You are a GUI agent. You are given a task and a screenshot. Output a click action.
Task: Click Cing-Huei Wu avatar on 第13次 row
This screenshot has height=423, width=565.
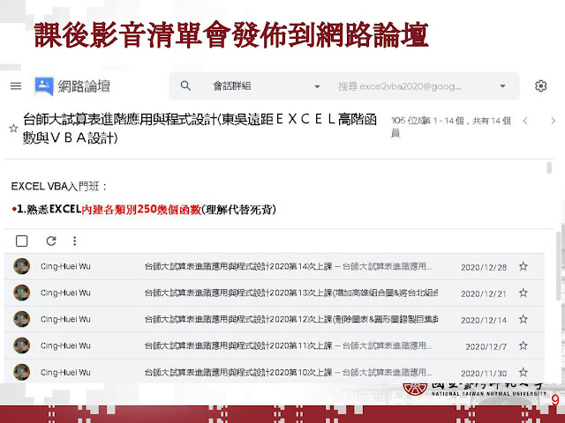21,293
